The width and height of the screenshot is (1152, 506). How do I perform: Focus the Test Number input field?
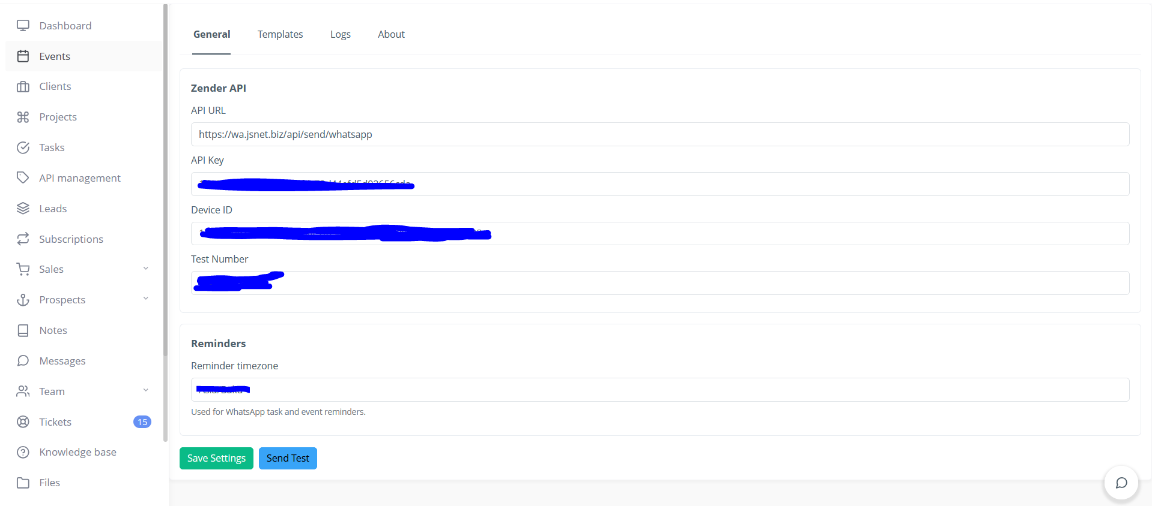(x=660, y=283)
